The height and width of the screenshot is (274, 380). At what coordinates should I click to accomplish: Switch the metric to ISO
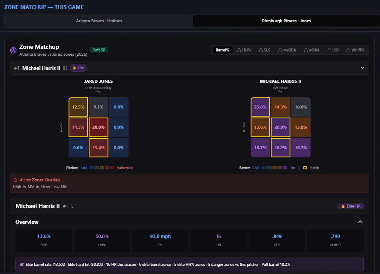pyautogui.click(x=333, y=50)
